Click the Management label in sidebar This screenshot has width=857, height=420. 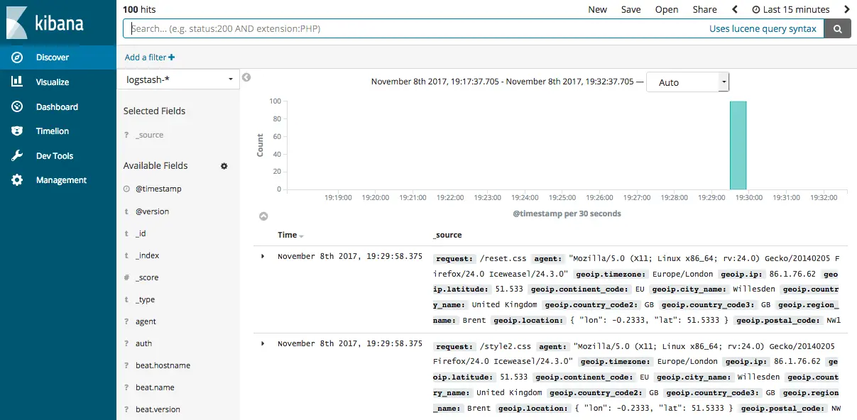[x=61, y=180]
